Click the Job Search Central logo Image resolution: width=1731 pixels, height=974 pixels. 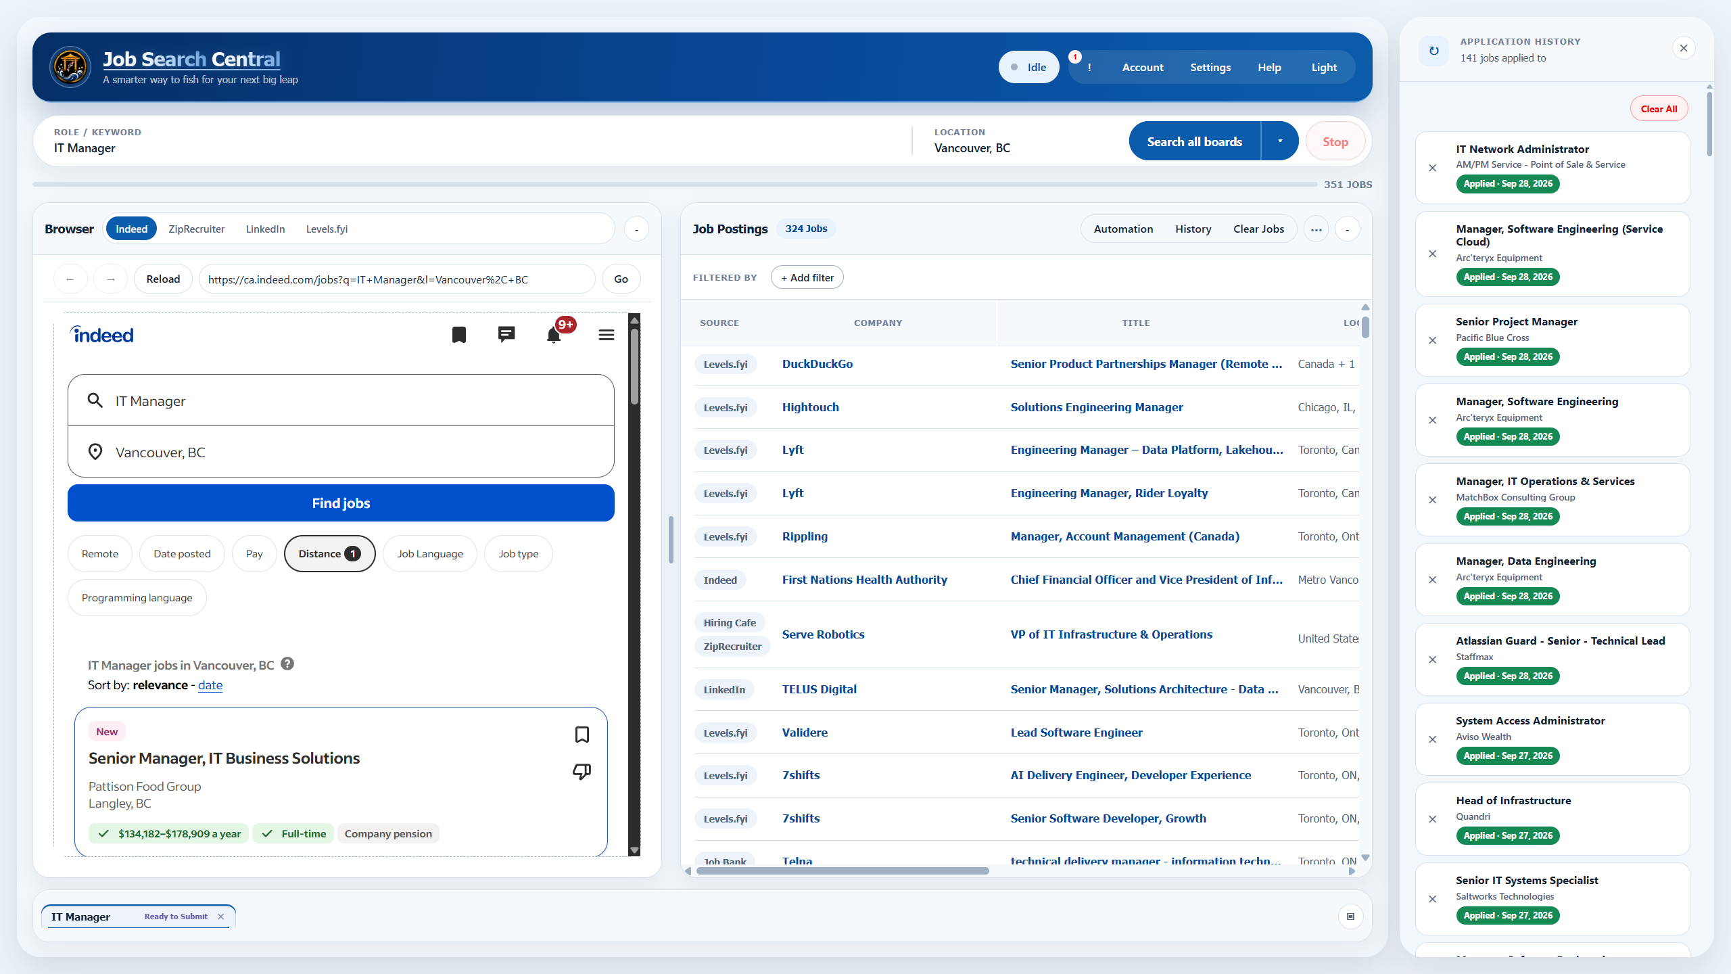70,67
